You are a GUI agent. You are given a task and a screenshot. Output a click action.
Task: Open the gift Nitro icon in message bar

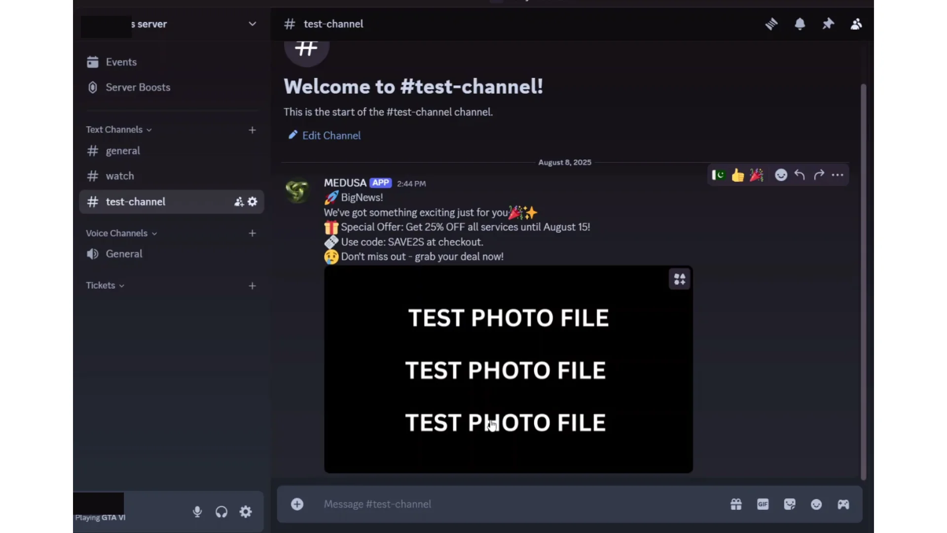point(736,504)
